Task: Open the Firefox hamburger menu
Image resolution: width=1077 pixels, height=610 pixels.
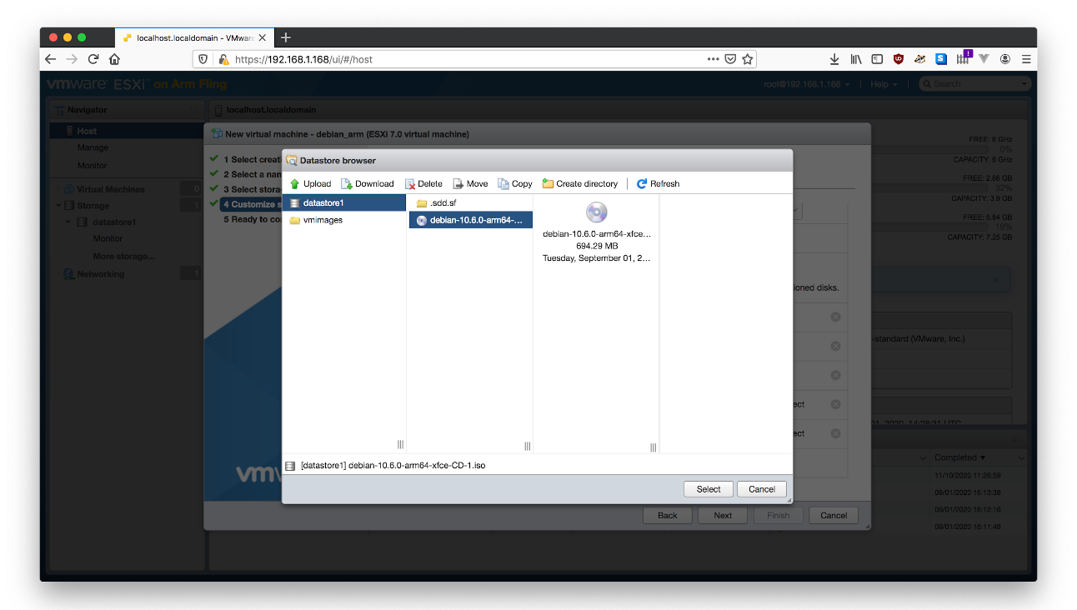Action: tap(1026, 59)
